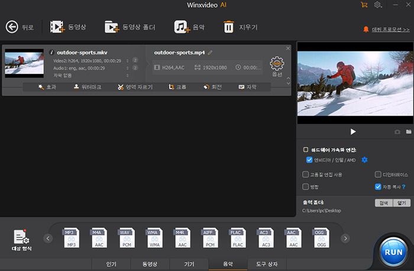Expand the Audio1 eng aac track selector
Viewport: 414px width, 271px height.
click(127, 68)
